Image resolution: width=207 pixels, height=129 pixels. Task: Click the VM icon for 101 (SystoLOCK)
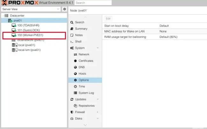click(x=14, y=30)
